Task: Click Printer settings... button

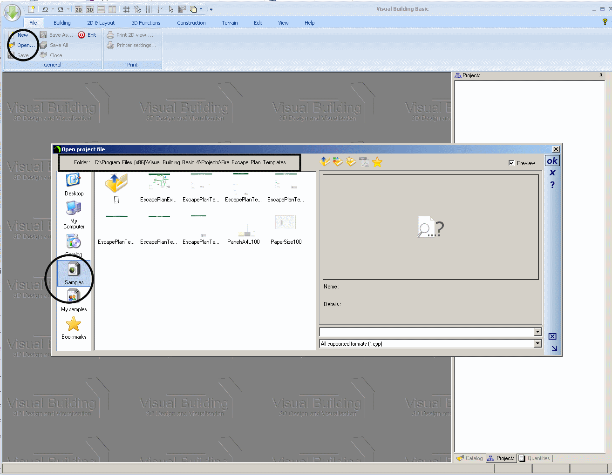Action: [x=132, y=45]
